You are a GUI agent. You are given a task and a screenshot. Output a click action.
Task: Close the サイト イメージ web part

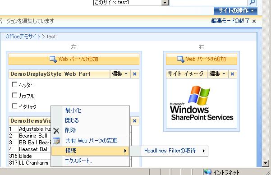233,74
